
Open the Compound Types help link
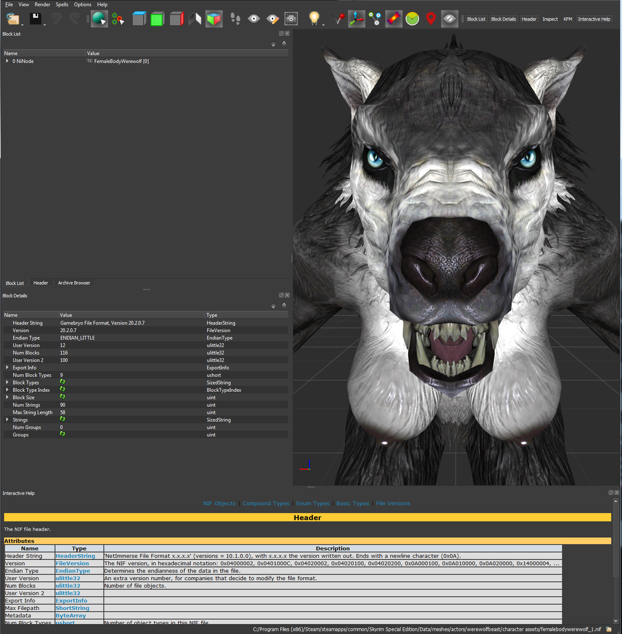tap(266, 504)
